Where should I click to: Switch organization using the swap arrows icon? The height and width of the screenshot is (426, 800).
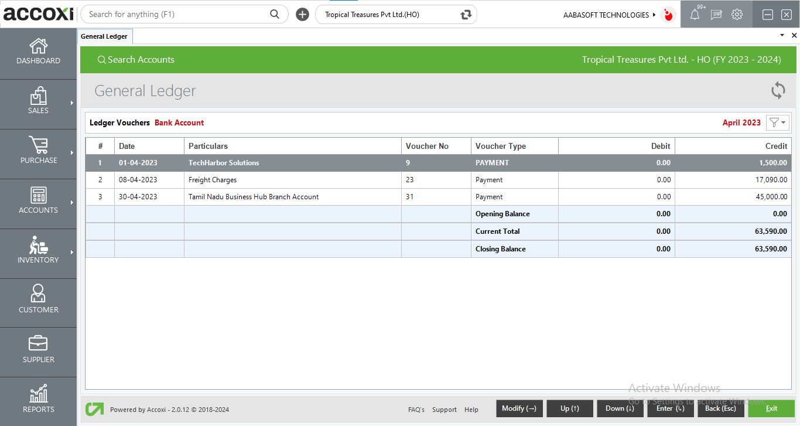coord(466,15)
